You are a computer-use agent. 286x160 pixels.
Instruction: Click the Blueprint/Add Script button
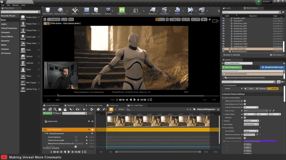(272, 67)
